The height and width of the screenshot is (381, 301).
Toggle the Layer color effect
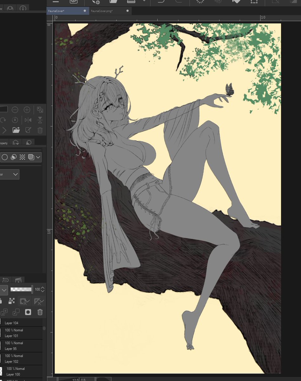click(31, 157)
